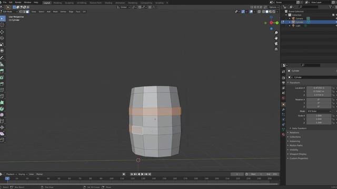Enable face select mode
The width and height of the screenshot is (337, 189).
click(27, 12)
